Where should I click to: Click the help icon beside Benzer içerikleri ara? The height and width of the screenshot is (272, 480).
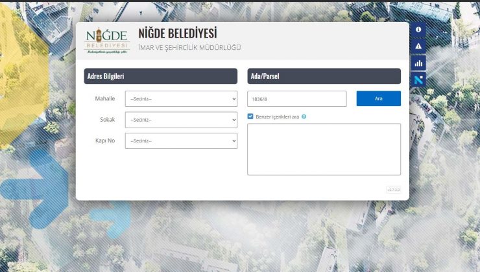tap(304, 117)
